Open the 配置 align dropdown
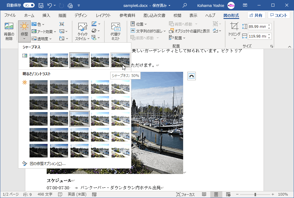This screenshot has width=294, height=198. click(x=177, y=38)
